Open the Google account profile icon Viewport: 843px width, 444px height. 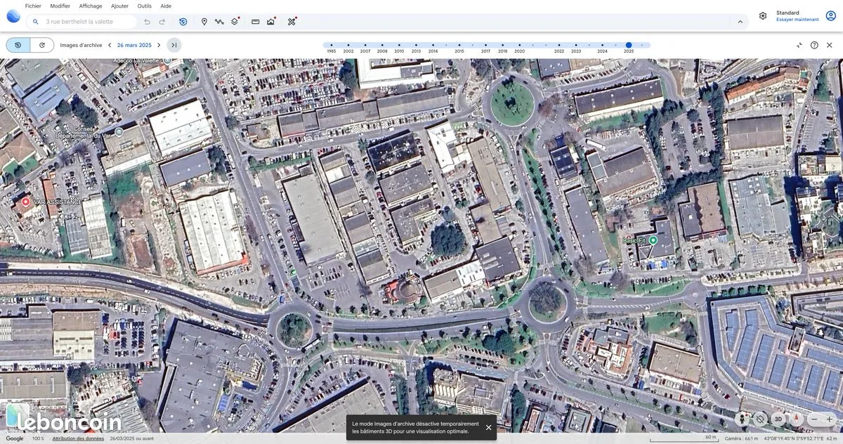[831, 15]
